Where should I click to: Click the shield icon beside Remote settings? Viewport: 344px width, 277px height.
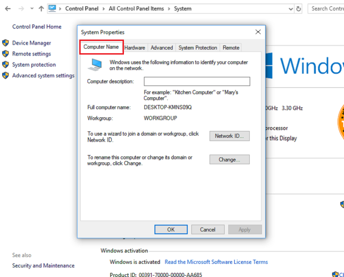[x=5, y=54]
